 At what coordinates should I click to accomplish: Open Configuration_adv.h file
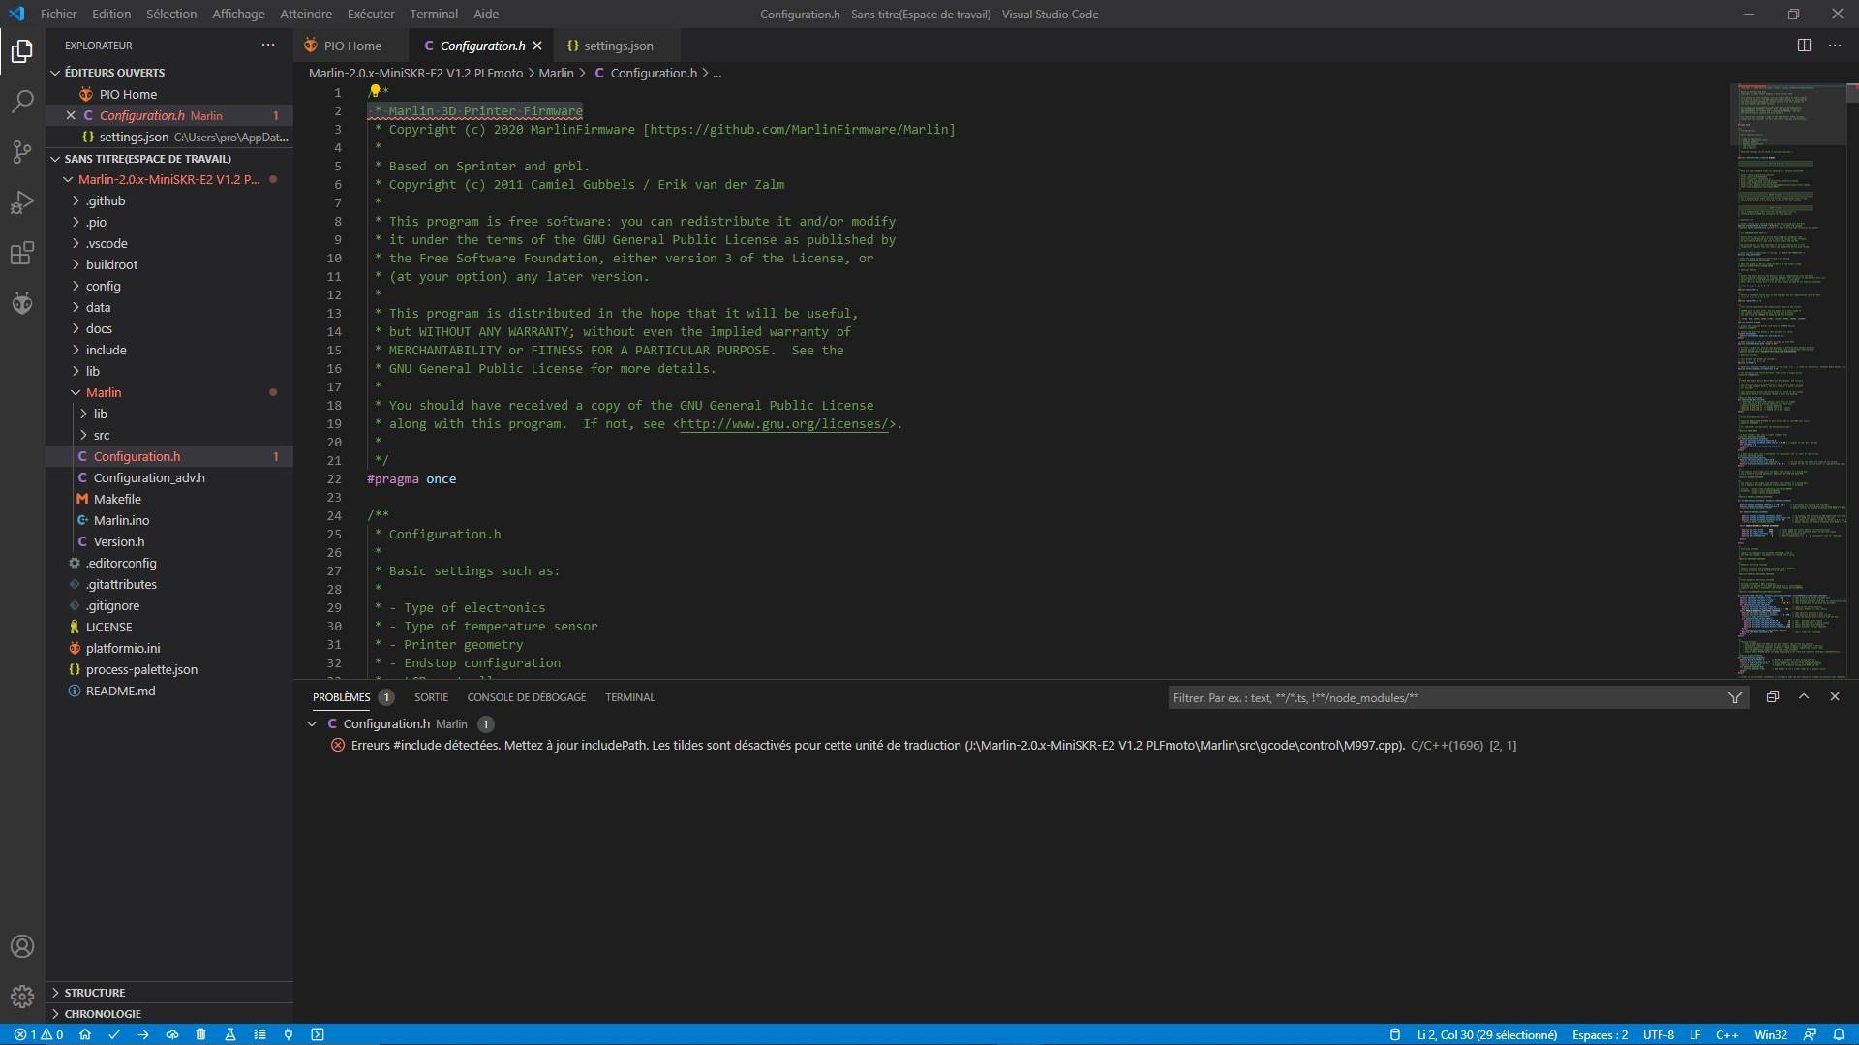149,477
